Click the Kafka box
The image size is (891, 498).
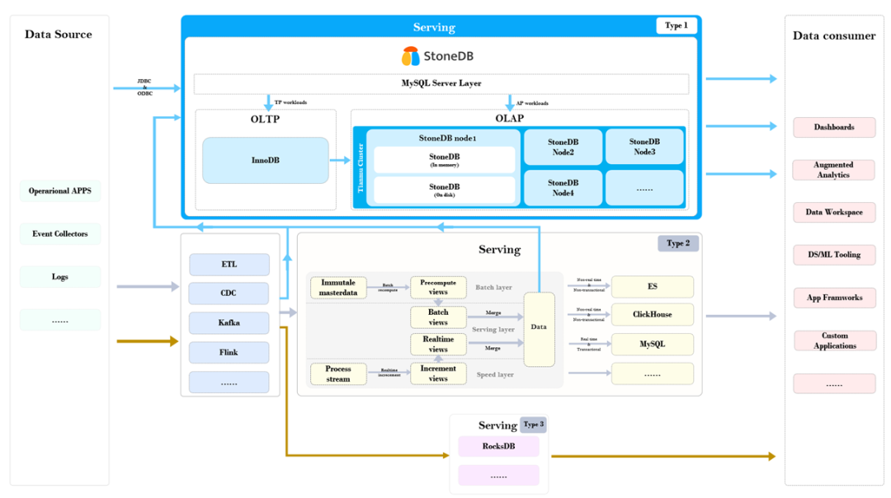point(229,323)
